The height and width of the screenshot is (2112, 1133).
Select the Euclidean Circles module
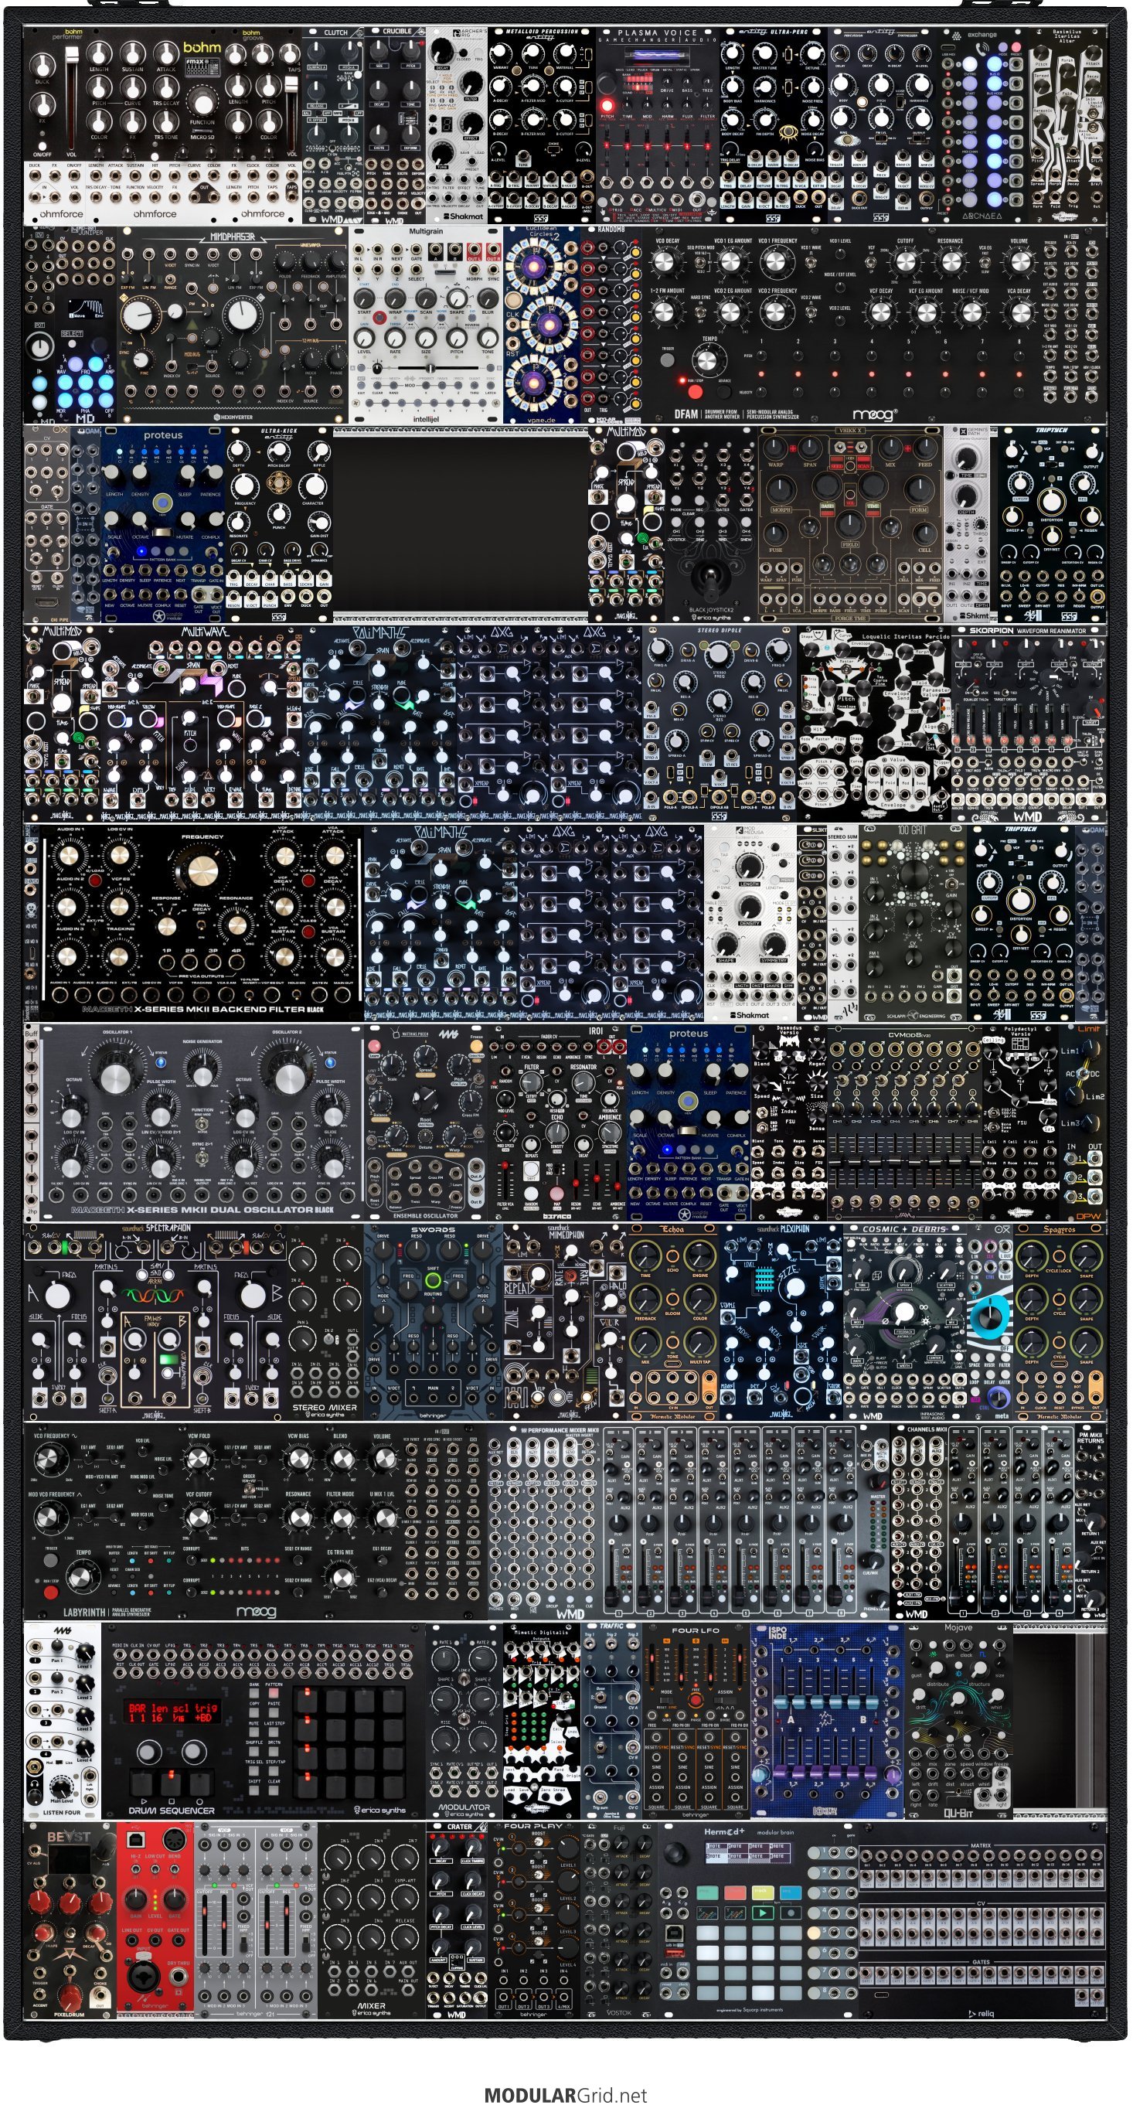click(543, 325)
